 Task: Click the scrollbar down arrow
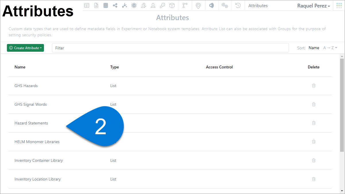(342, 191)
